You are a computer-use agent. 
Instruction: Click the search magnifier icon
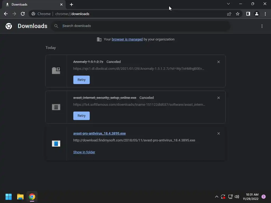pos(56,26)
